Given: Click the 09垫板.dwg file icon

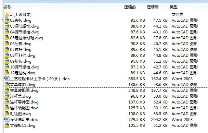Looking at the screenshot, I should 7,61.
